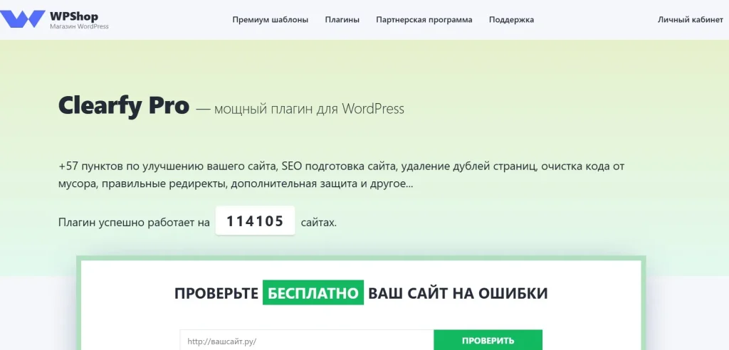The width and height of the screenshot is (729, 350).
Task: Open the Премиум шаблоны menu
Action: [270, 19]
